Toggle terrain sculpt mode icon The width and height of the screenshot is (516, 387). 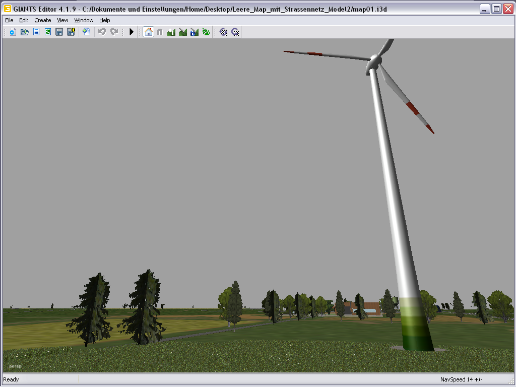(171, 32)
